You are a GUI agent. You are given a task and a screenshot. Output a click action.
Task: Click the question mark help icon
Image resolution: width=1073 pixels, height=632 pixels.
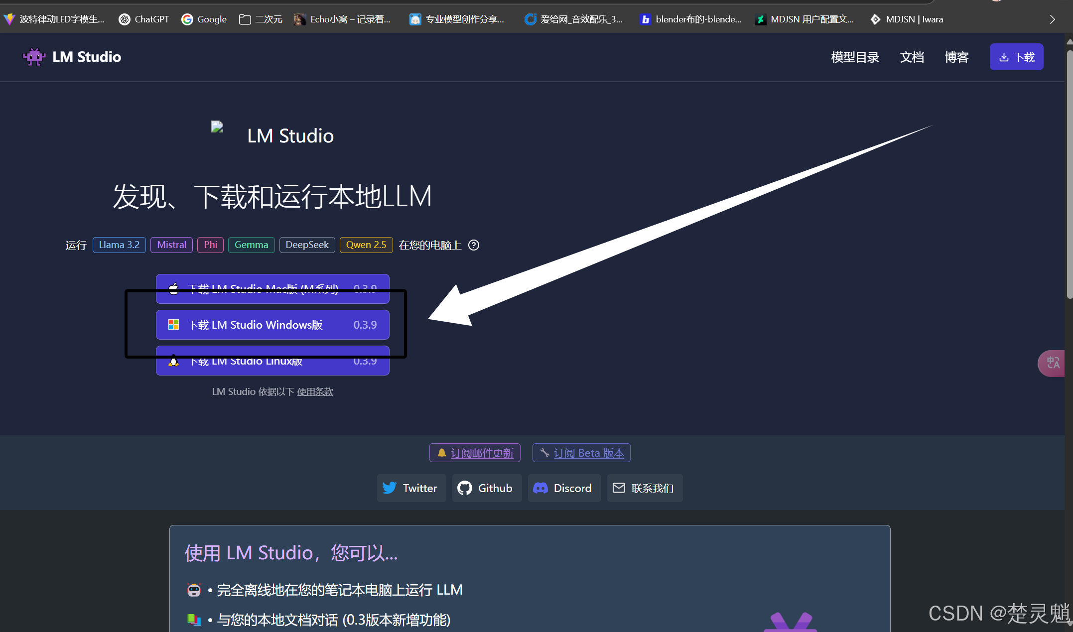pyautogui.click(x=474, y=245)
